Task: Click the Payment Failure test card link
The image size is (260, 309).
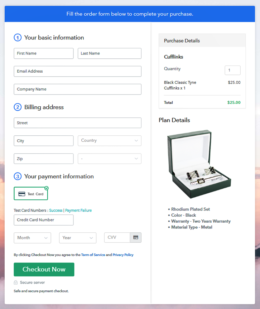Action: (x=78, y=211)
